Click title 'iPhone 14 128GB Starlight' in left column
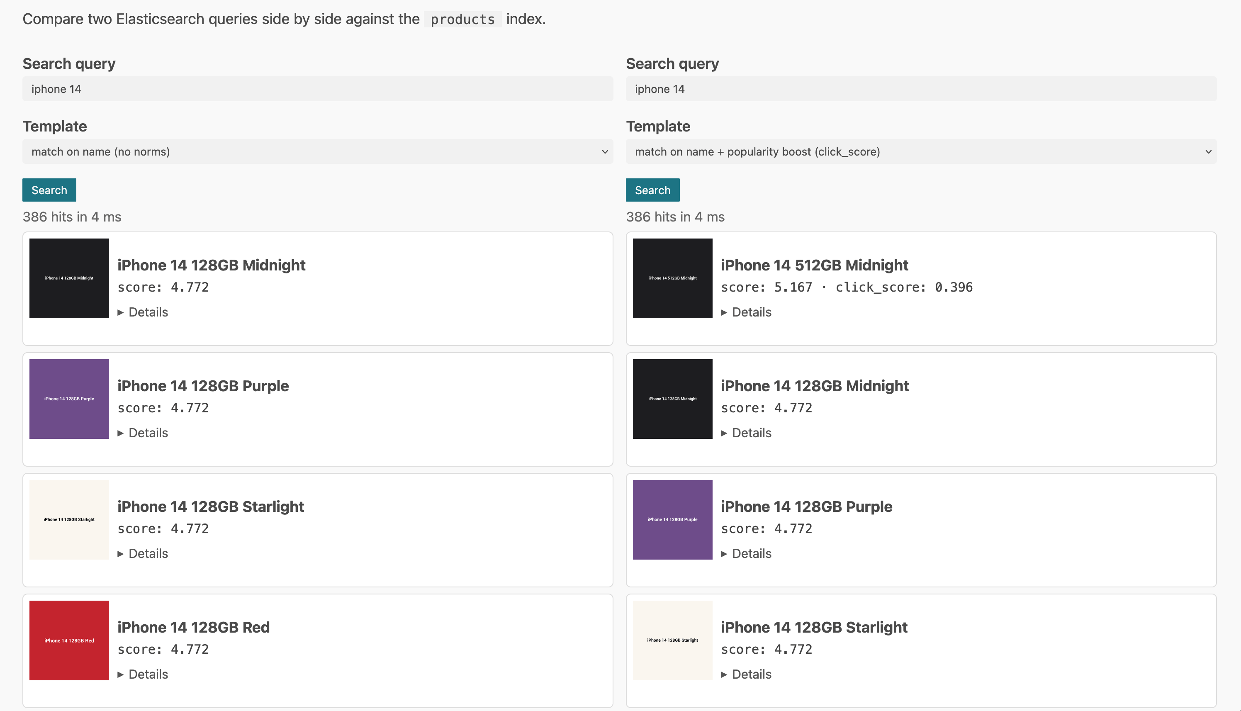This screenshot has height=711, width=1241. pos(210,506)
